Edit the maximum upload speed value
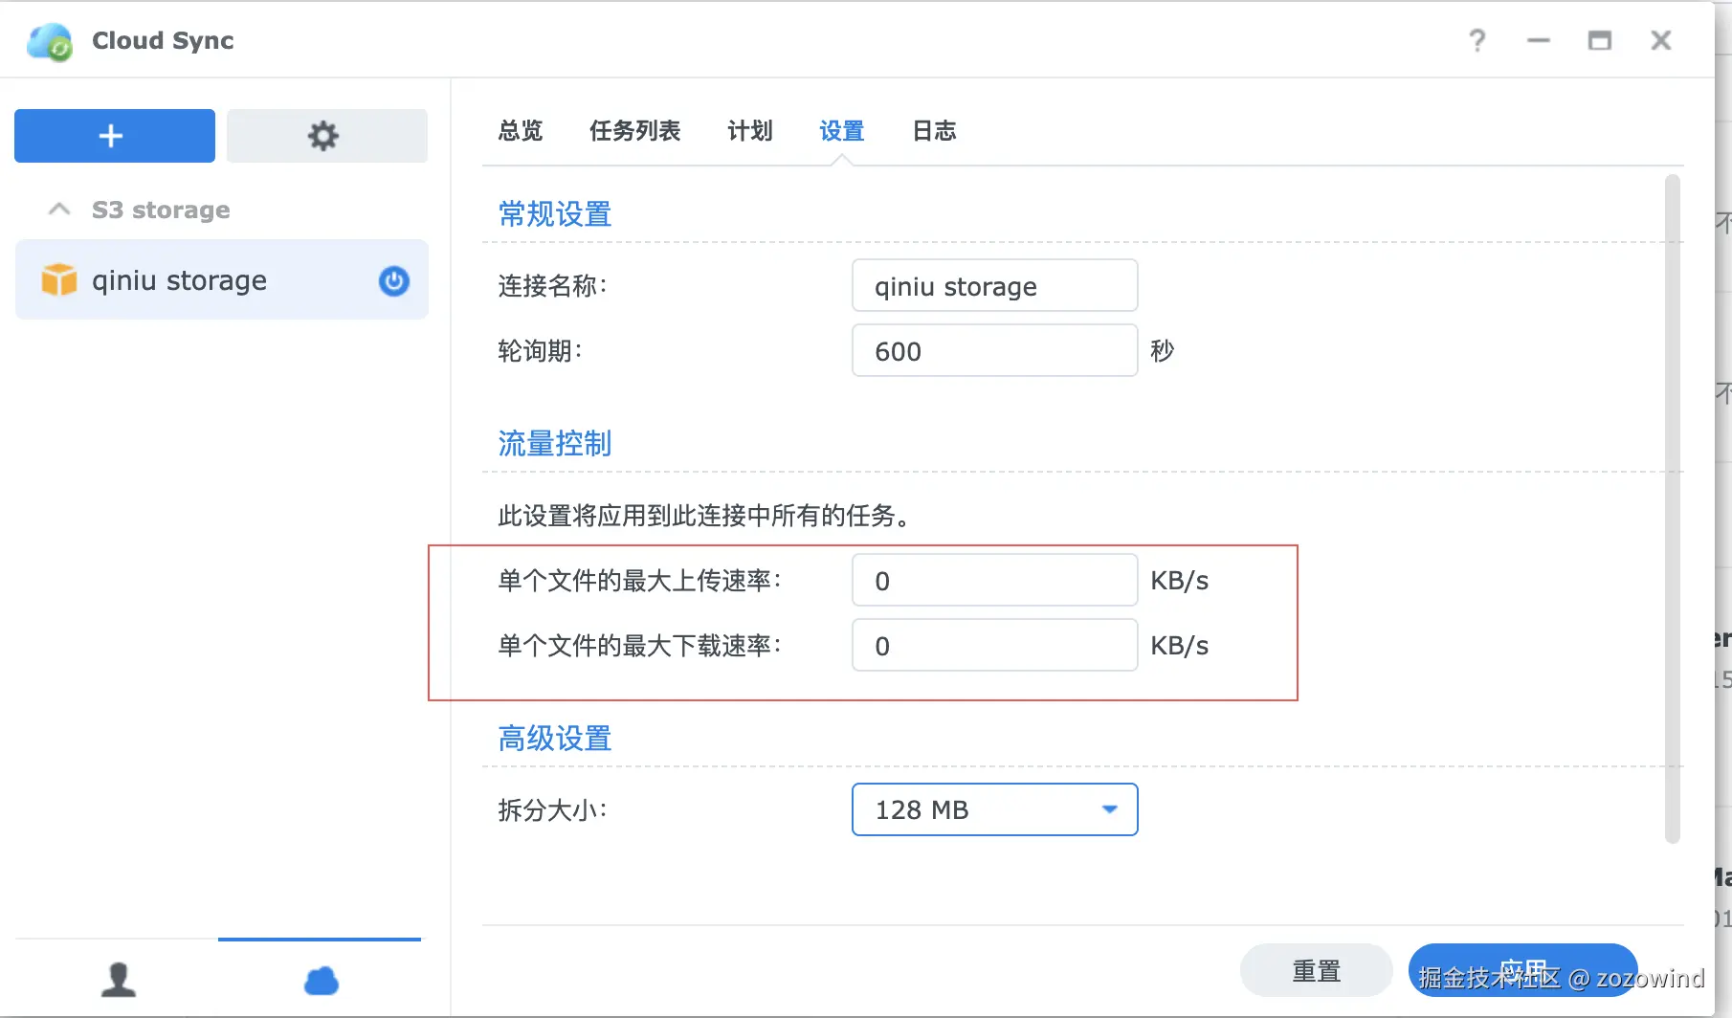The image size is (1732, 1018). pyautogui.click(x=993, y=580)
